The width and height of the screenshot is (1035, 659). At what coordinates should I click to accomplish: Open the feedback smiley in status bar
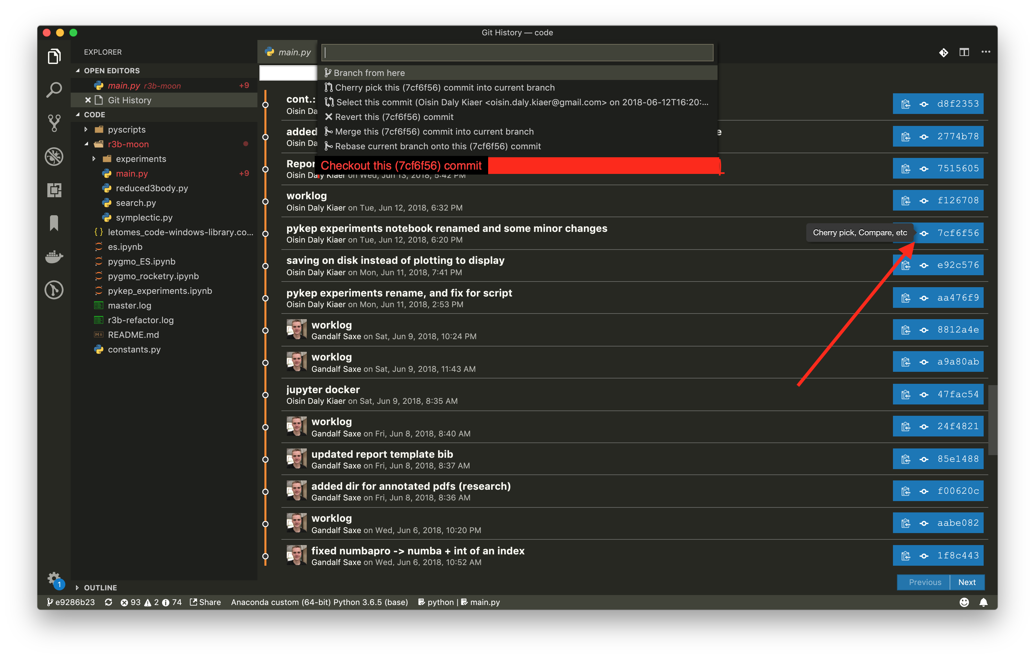pyautogui.click(x=964, y=602)
